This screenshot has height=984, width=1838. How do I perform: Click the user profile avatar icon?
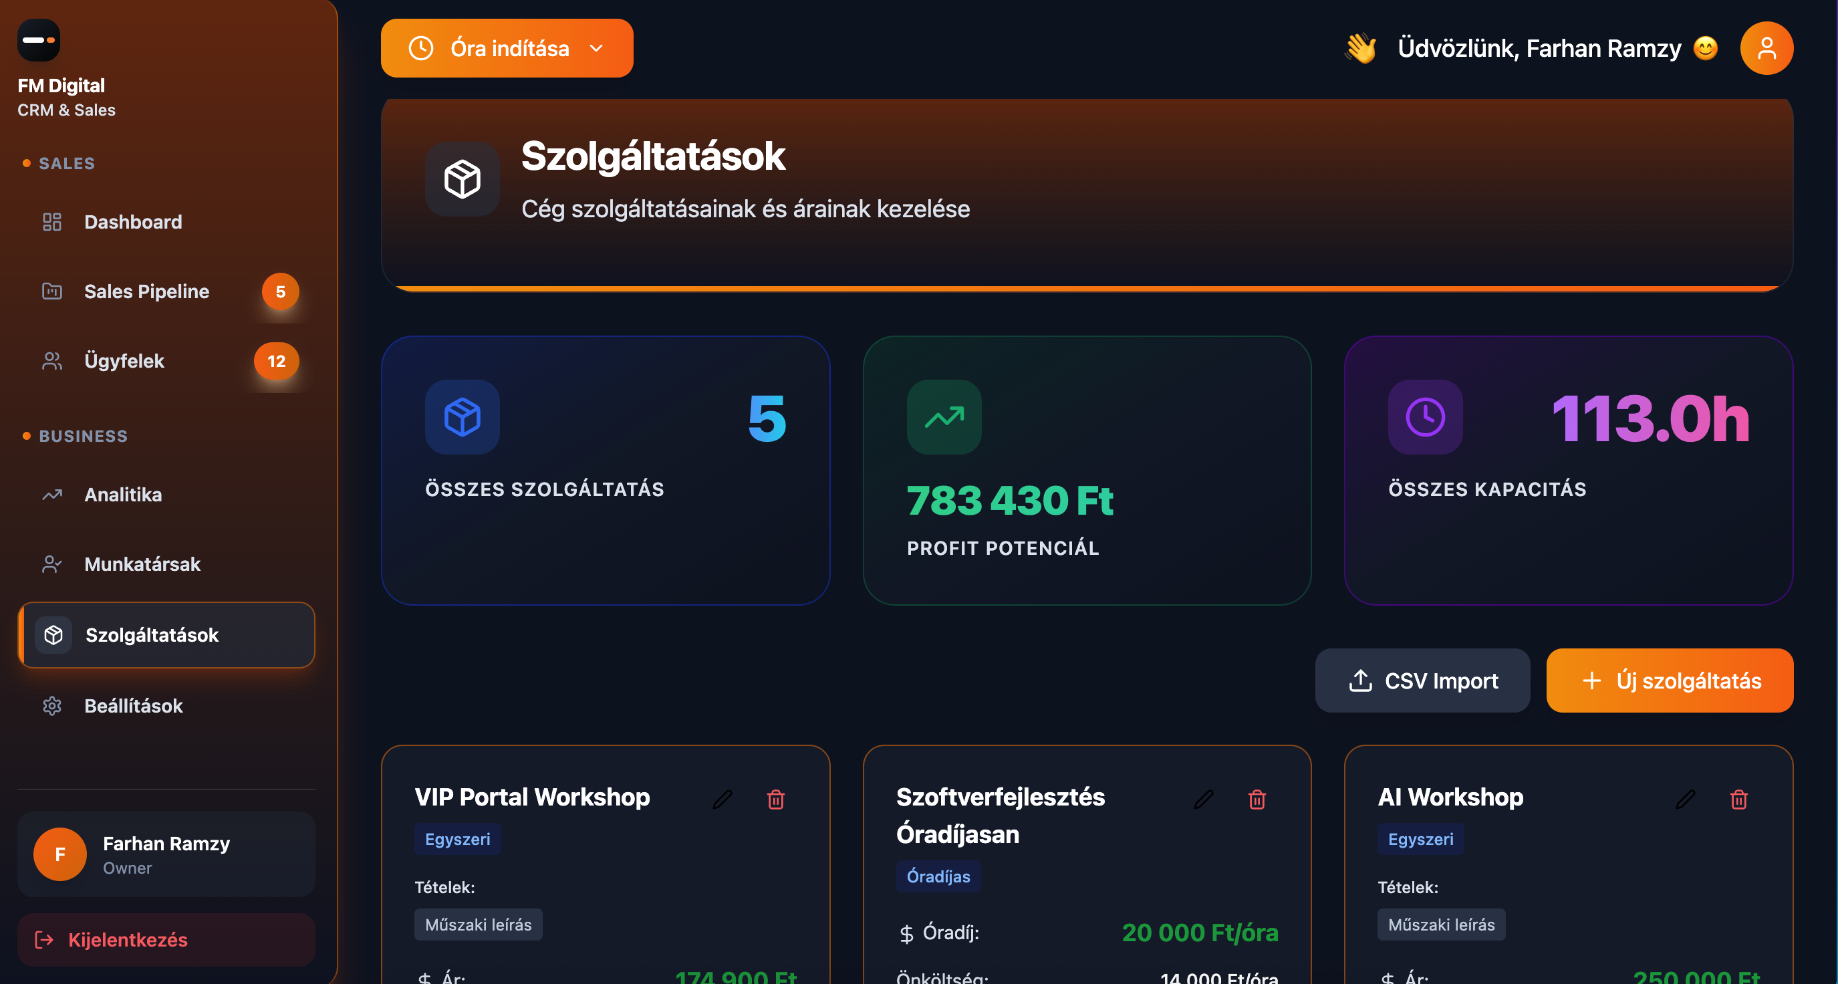point(1766,48)
